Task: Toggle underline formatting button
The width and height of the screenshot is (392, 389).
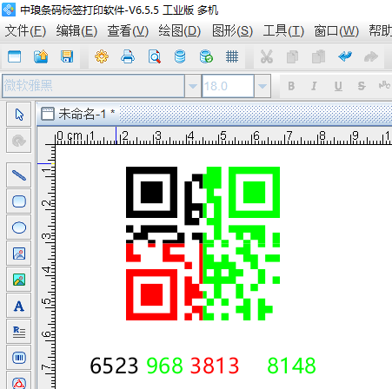Action: point(338,86)
